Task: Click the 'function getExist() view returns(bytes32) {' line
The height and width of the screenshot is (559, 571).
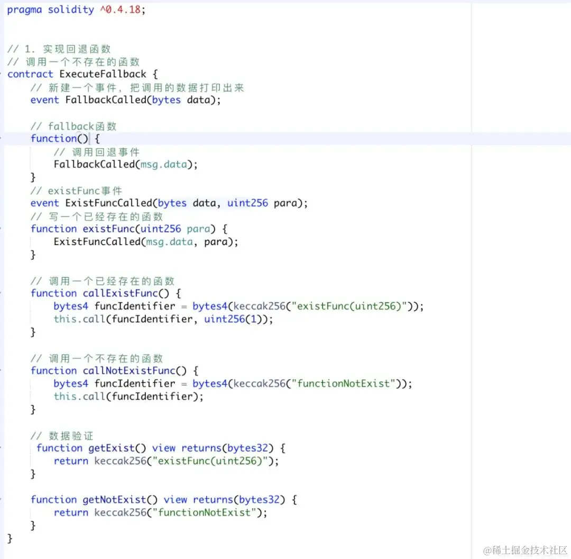Action: click(x=161, y=448)
